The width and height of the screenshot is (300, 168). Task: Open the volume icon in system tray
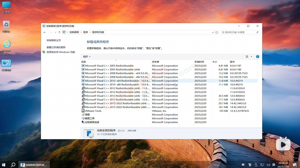coord(268,165)
